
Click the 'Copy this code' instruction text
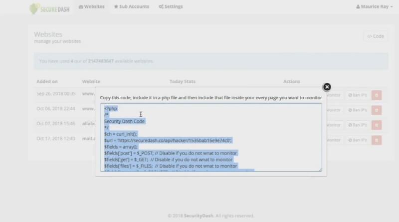pyautogui.click(x=211, y=98)
